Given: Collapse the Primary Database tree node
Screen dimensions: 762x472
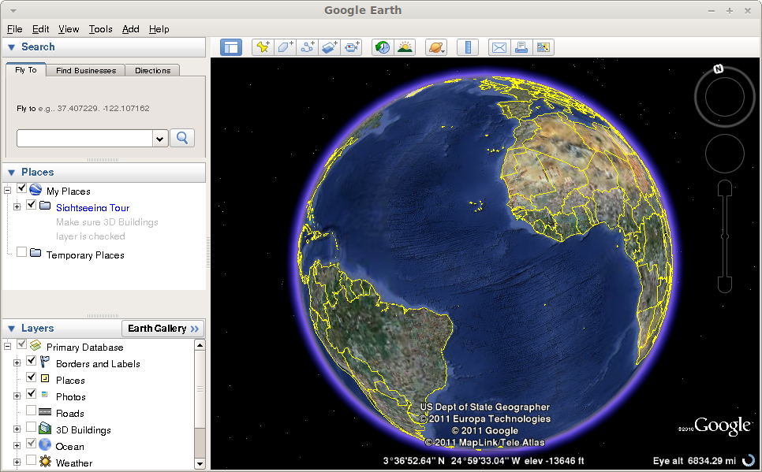Looking at the screenshot, I should 7,346.
